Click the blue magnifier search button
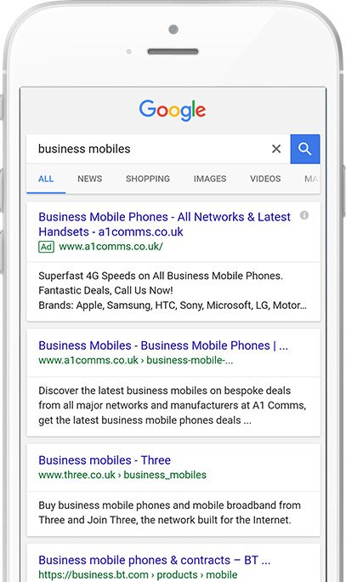This screenshot has width=346, height=582. (305, 149)
